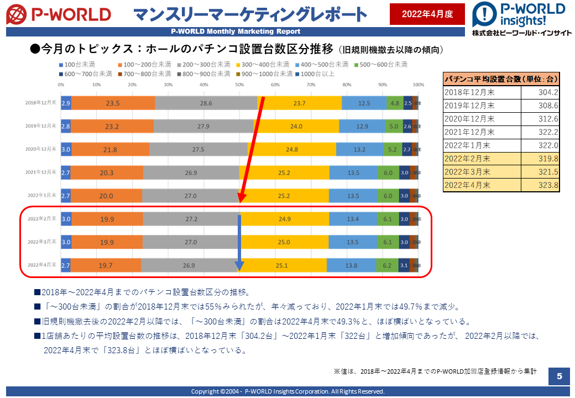This screenshot has width=575, height=398.
Task: Click the 2018年12月末 axis label
Action: (41, 103)
